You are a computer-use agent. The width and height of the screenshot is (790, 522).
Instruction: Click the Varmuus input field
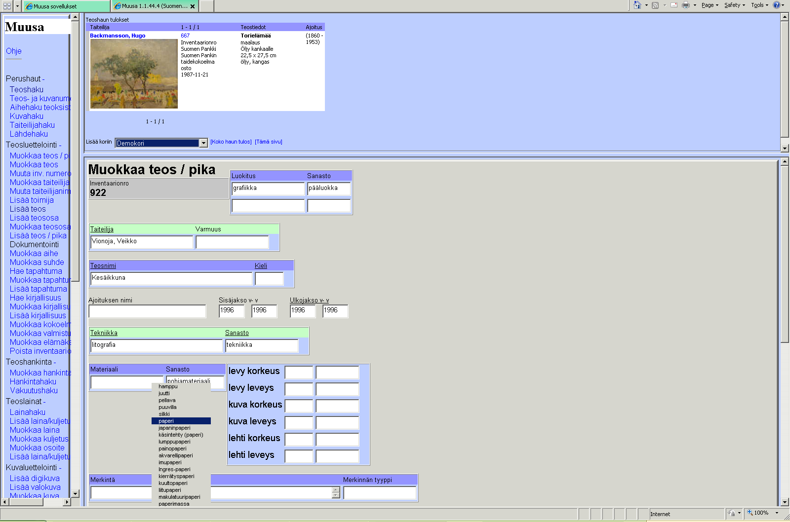[232, 242]
